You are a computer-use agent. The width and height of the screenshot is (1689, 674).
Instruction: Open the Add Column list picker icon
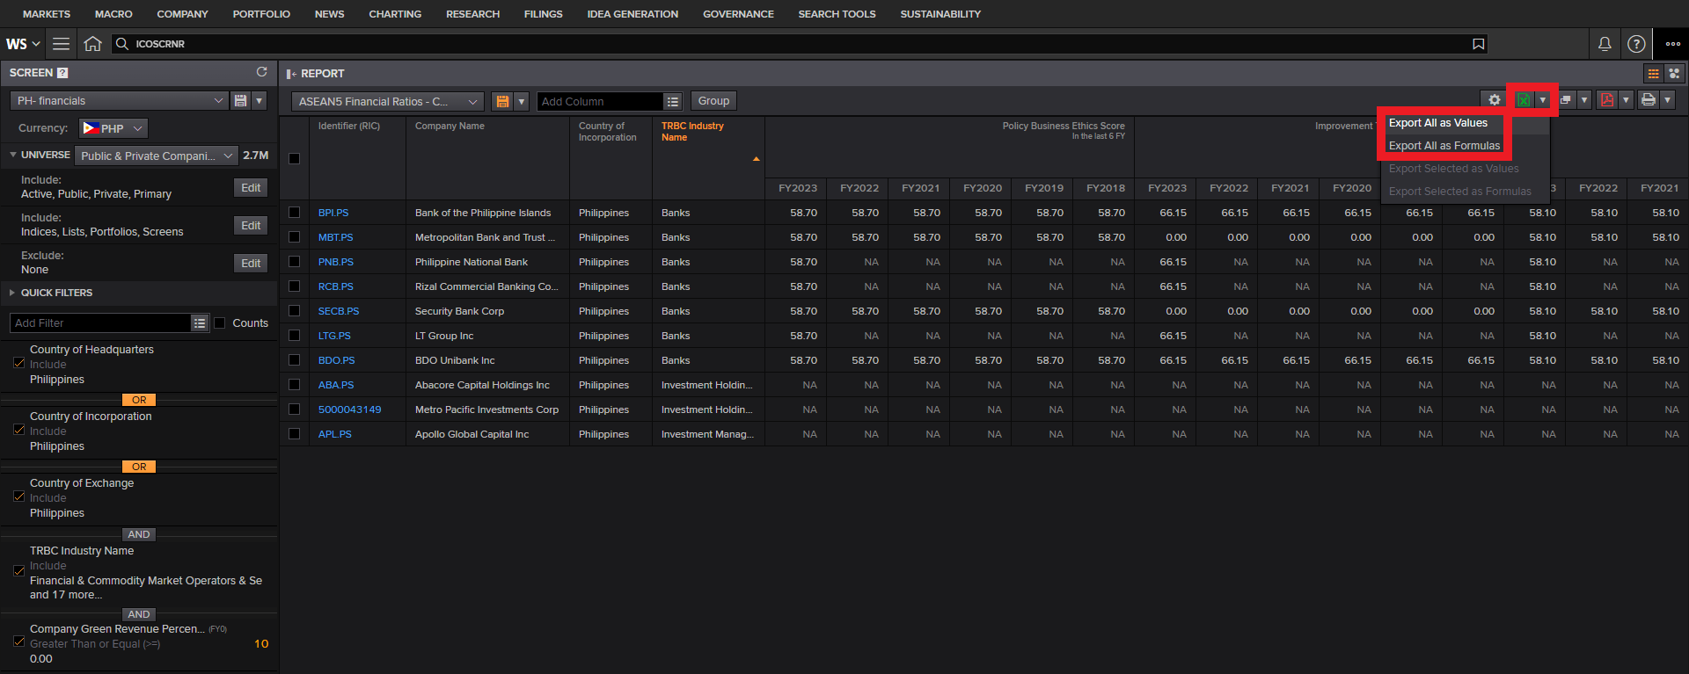(x=672, y=102)
